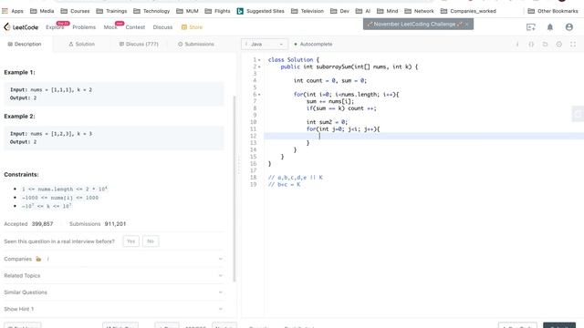Click the comment '// a,b,c,d,e || K'
This screenshot has width=584, height=328.
point(296,178)
